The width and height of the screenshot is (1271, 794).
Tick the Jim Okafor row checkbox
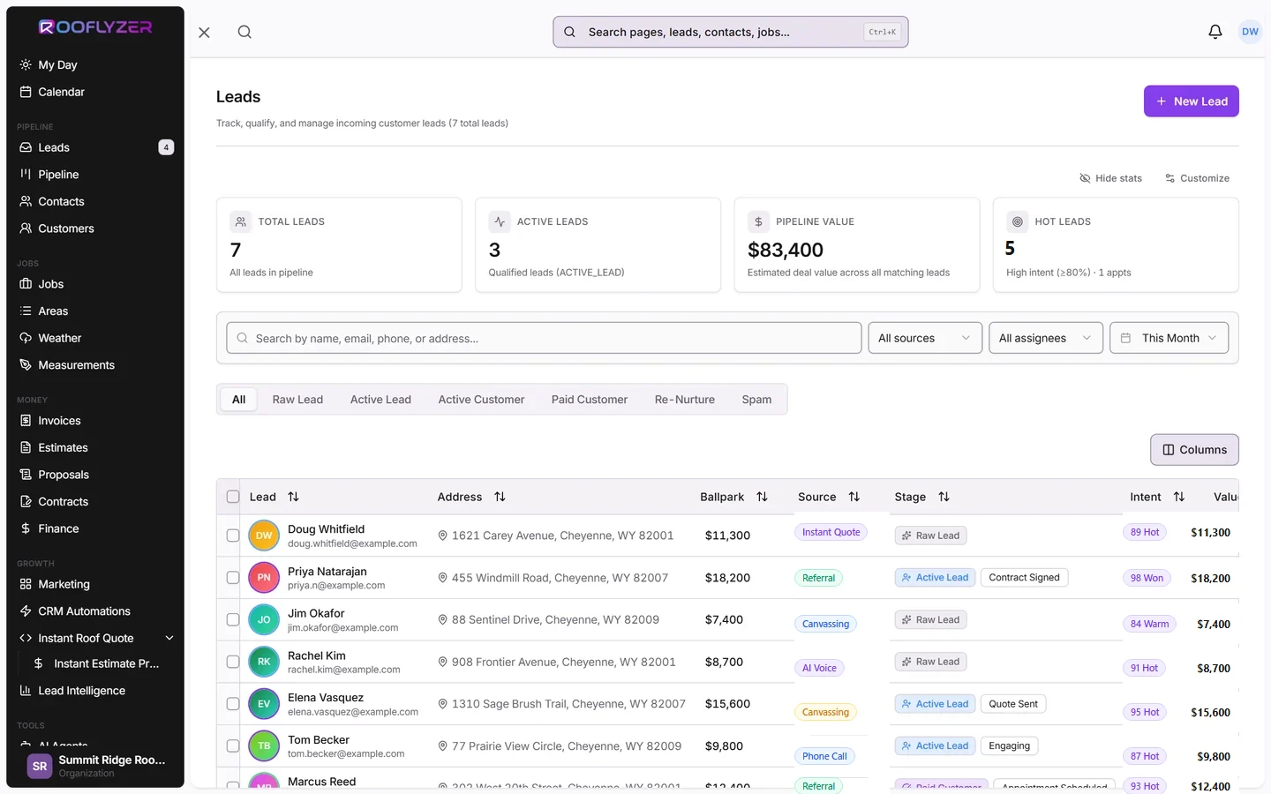[x=233, y=620]
